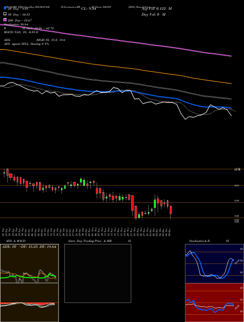The height and width of the screenshot is (322, 244).
Task: Click the 'Stochastics & R' panel title
Action: [199, 241]
